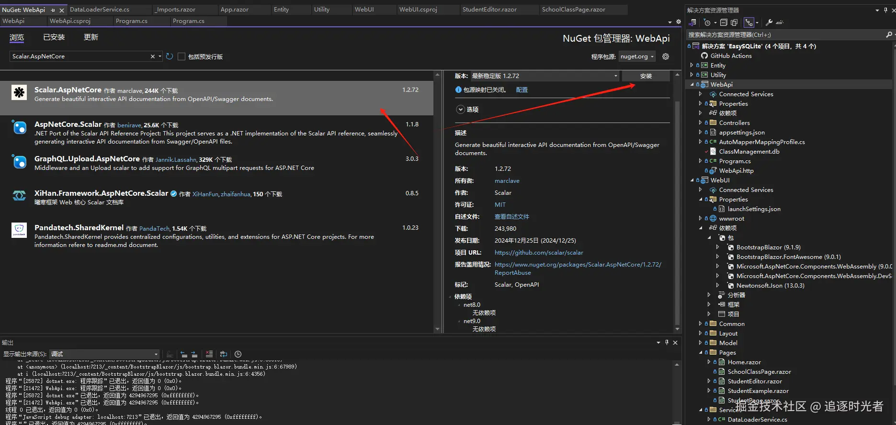
Task: Close the output panel
Action: pyautogui.click(x=675, y=343)
